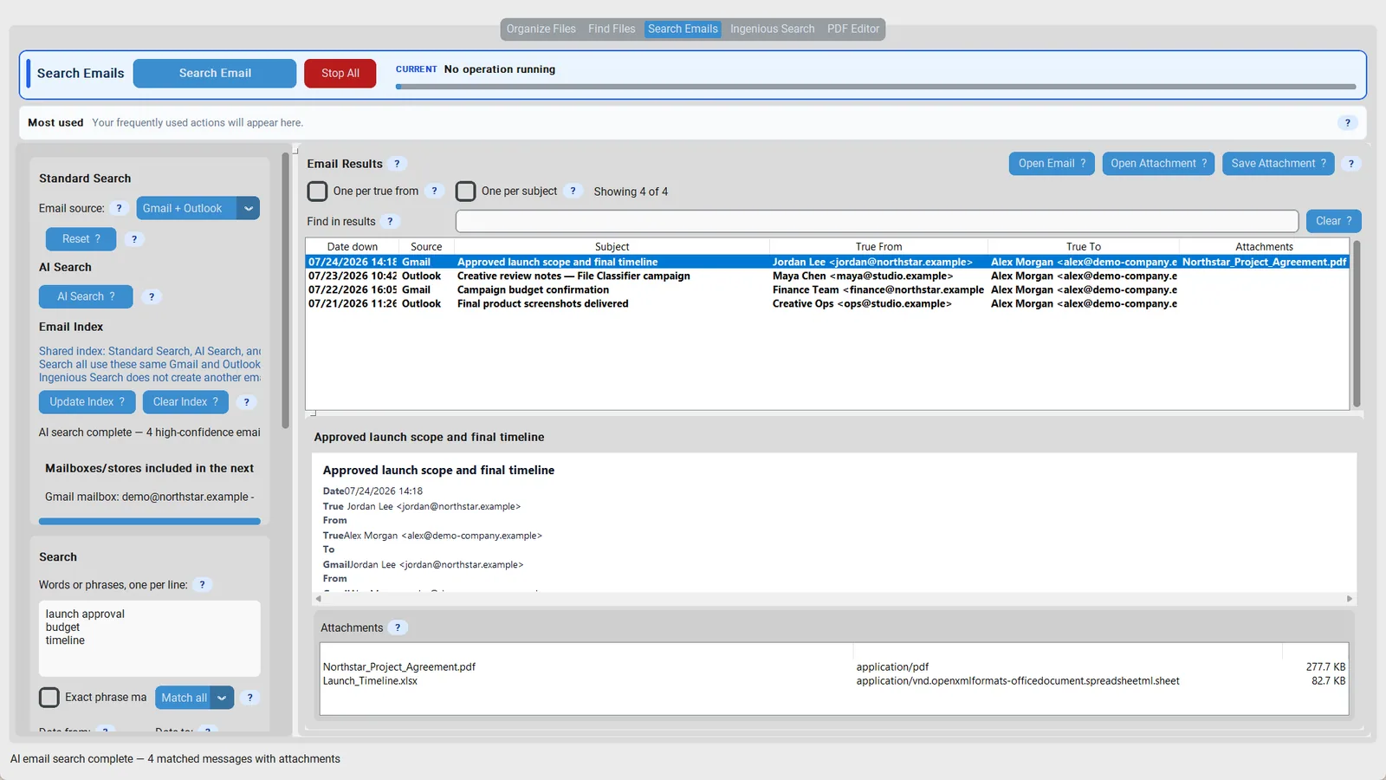This screenshot has height=780, width=1386.
Task: Enable Exact phrase match checkbox
Action: (49, 698)
